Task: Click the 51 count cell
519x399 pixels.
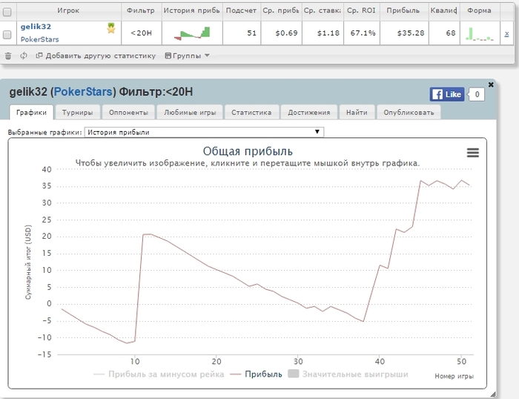Action: [x=242, y=33]
